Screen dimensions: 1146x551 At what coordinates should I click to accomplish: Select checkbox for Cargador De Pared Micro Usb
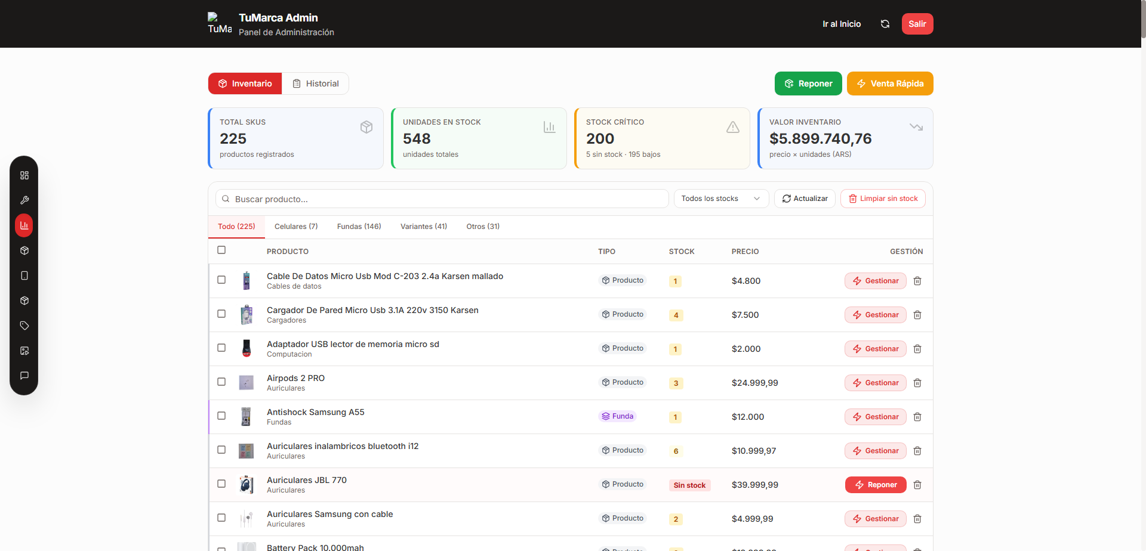pos(221,314)
